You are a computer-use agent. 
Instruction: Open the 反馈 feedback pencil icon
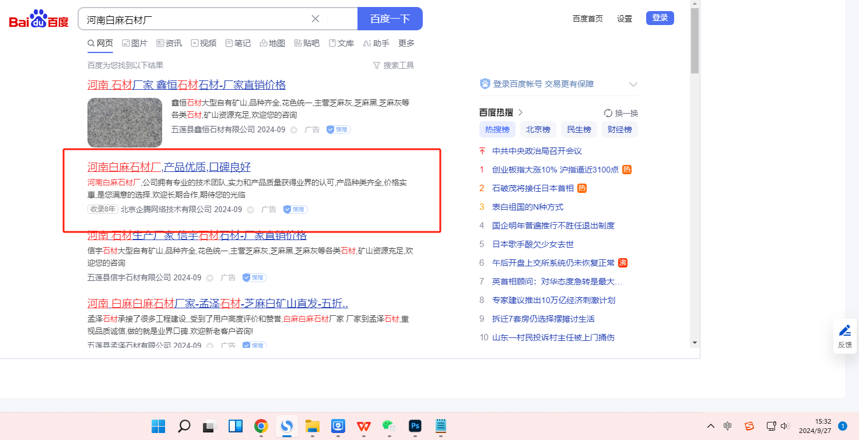(844, 331)
